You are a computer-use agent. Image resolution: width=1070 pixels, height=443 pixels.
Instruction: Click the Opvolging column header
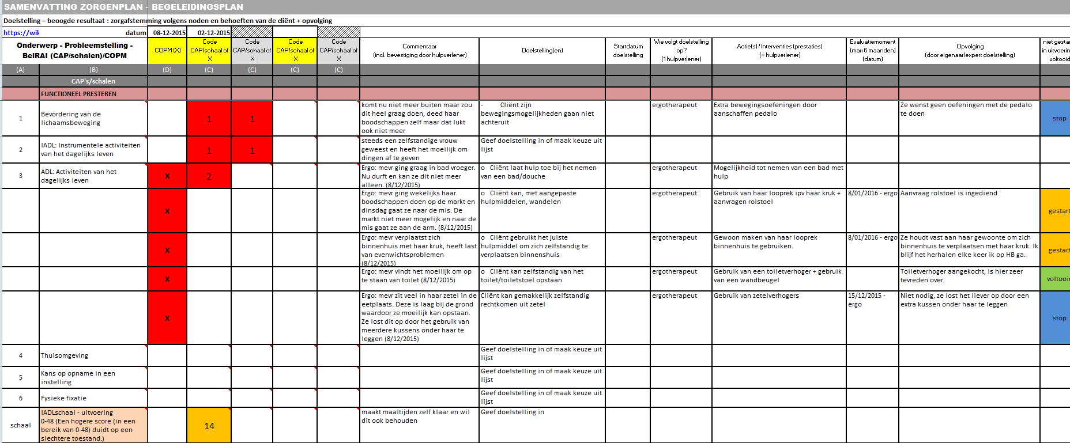tap(970, 51)
